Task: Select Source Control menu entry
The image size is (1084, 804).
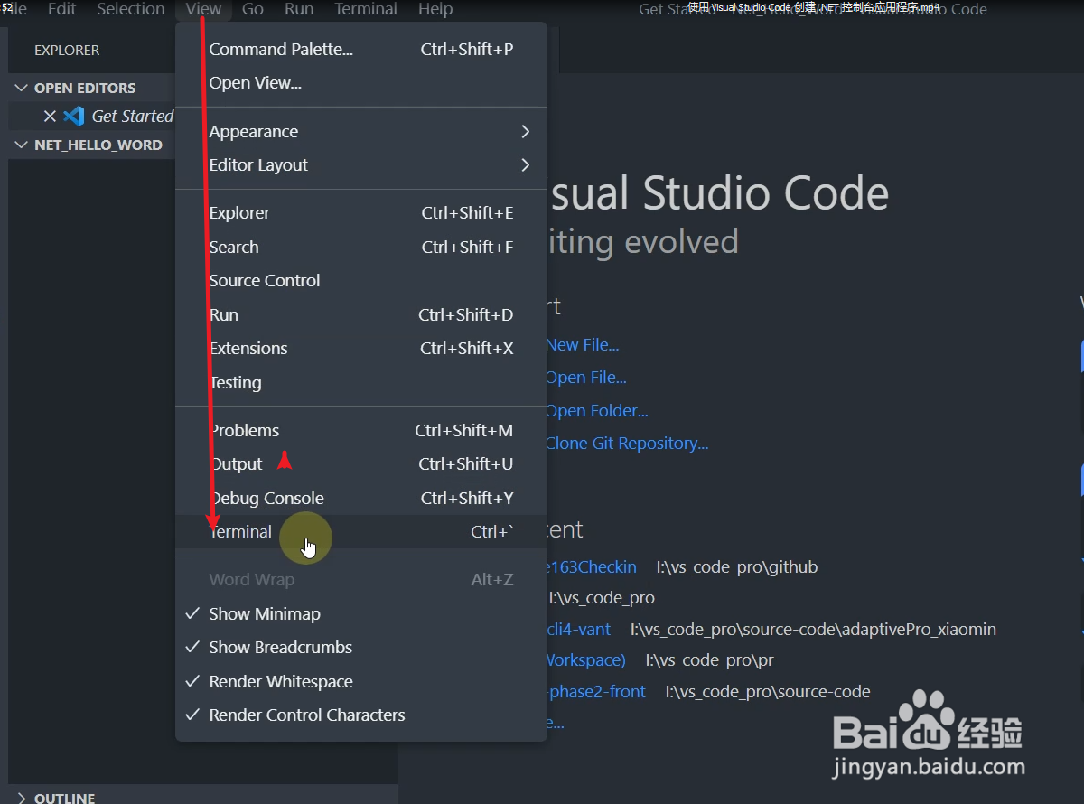Action: (361, 281)
